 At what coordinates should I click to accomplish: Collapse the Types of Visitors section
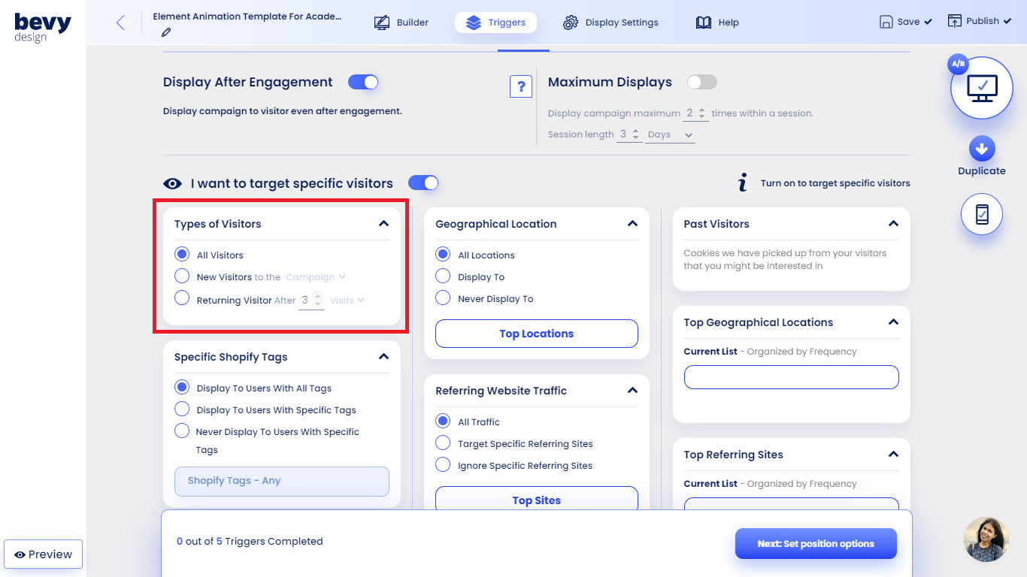tap(383, 223)
